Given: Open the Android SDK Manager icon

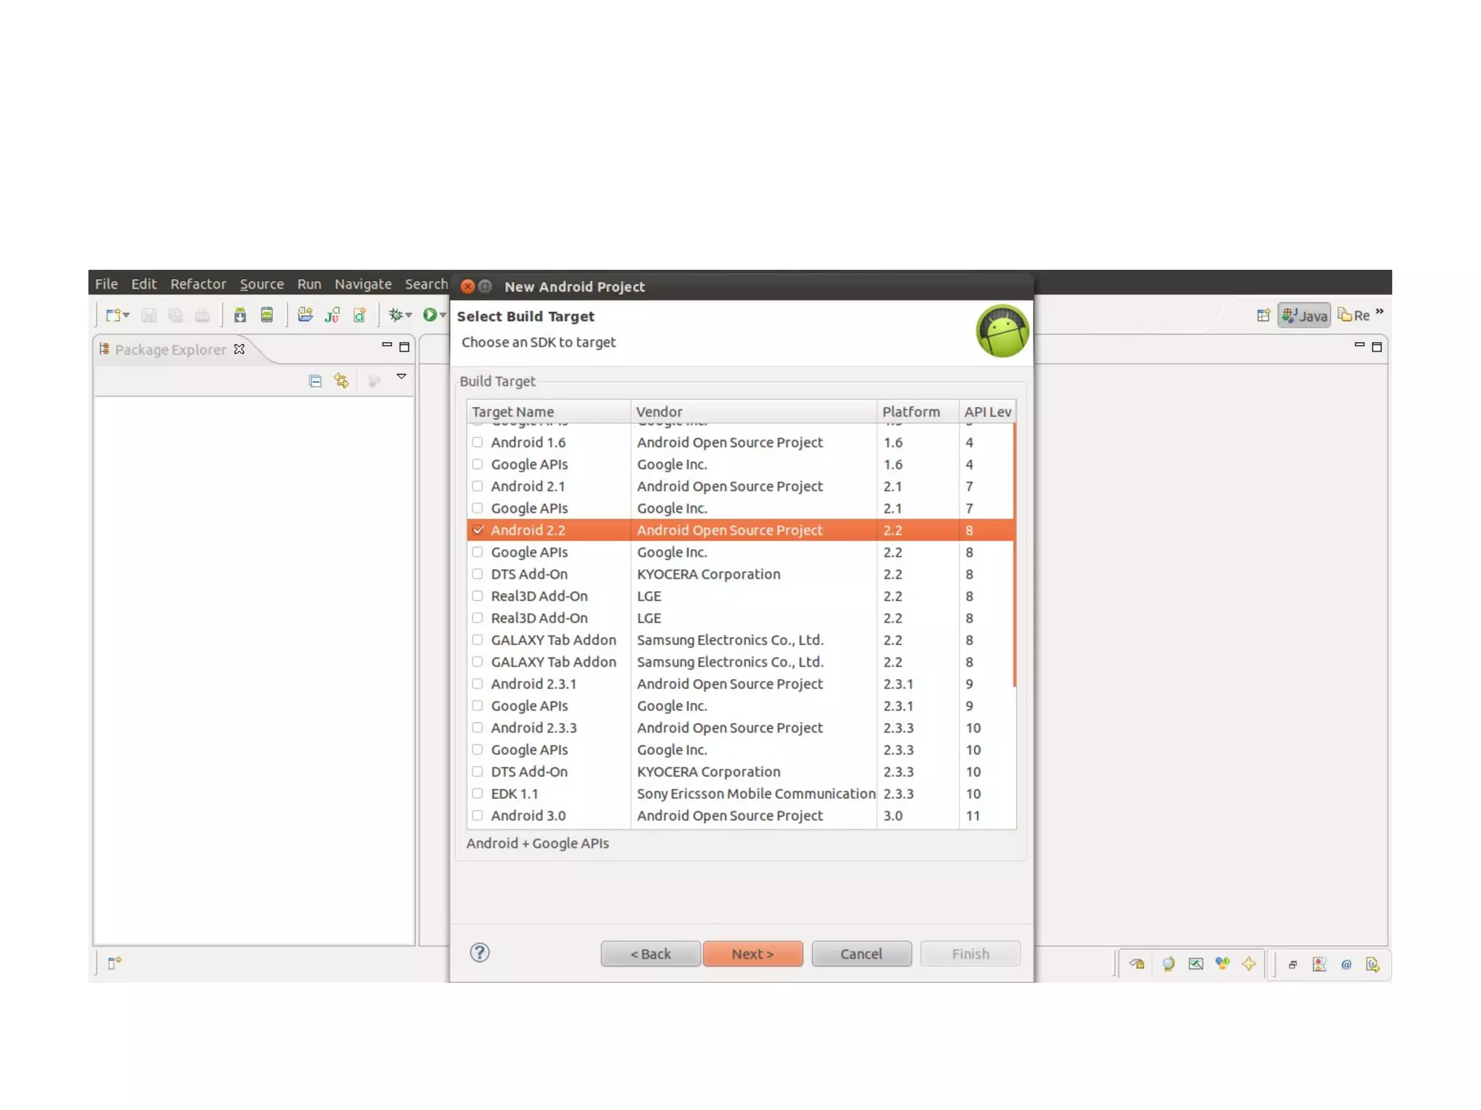Looking at the screenshot, I should (239, 315).
